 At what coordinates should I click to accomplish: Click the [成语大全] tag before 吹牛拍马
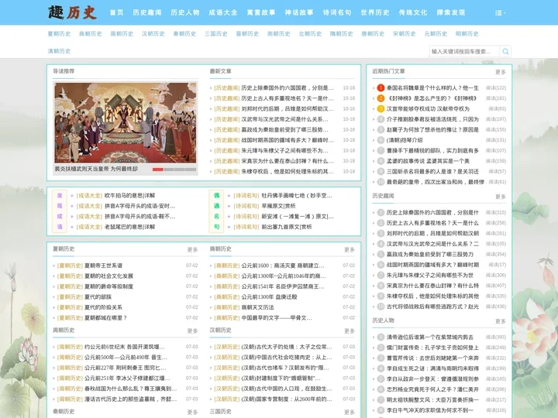[89, 196]
